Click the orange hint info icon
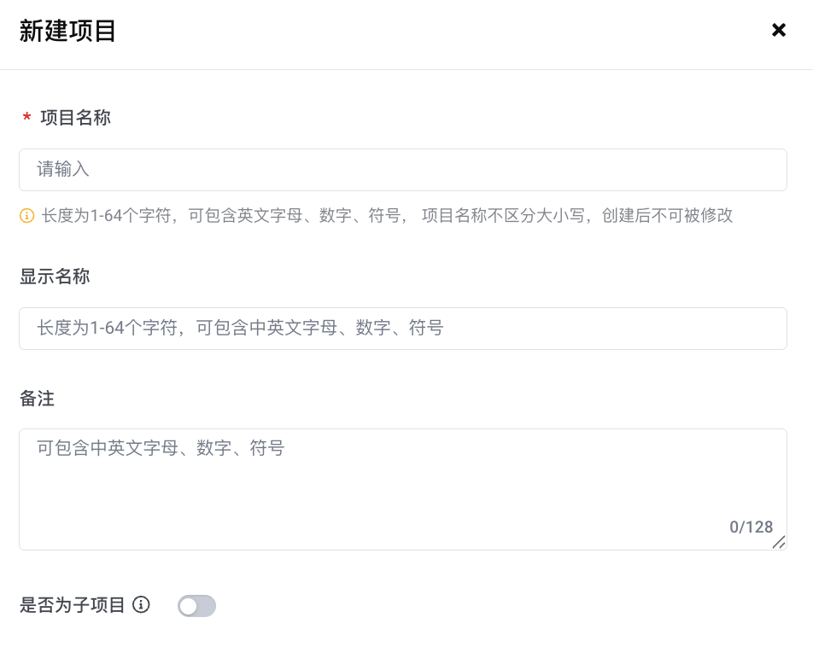The width and height of the screenshot is (813, 664). point(26,216)
